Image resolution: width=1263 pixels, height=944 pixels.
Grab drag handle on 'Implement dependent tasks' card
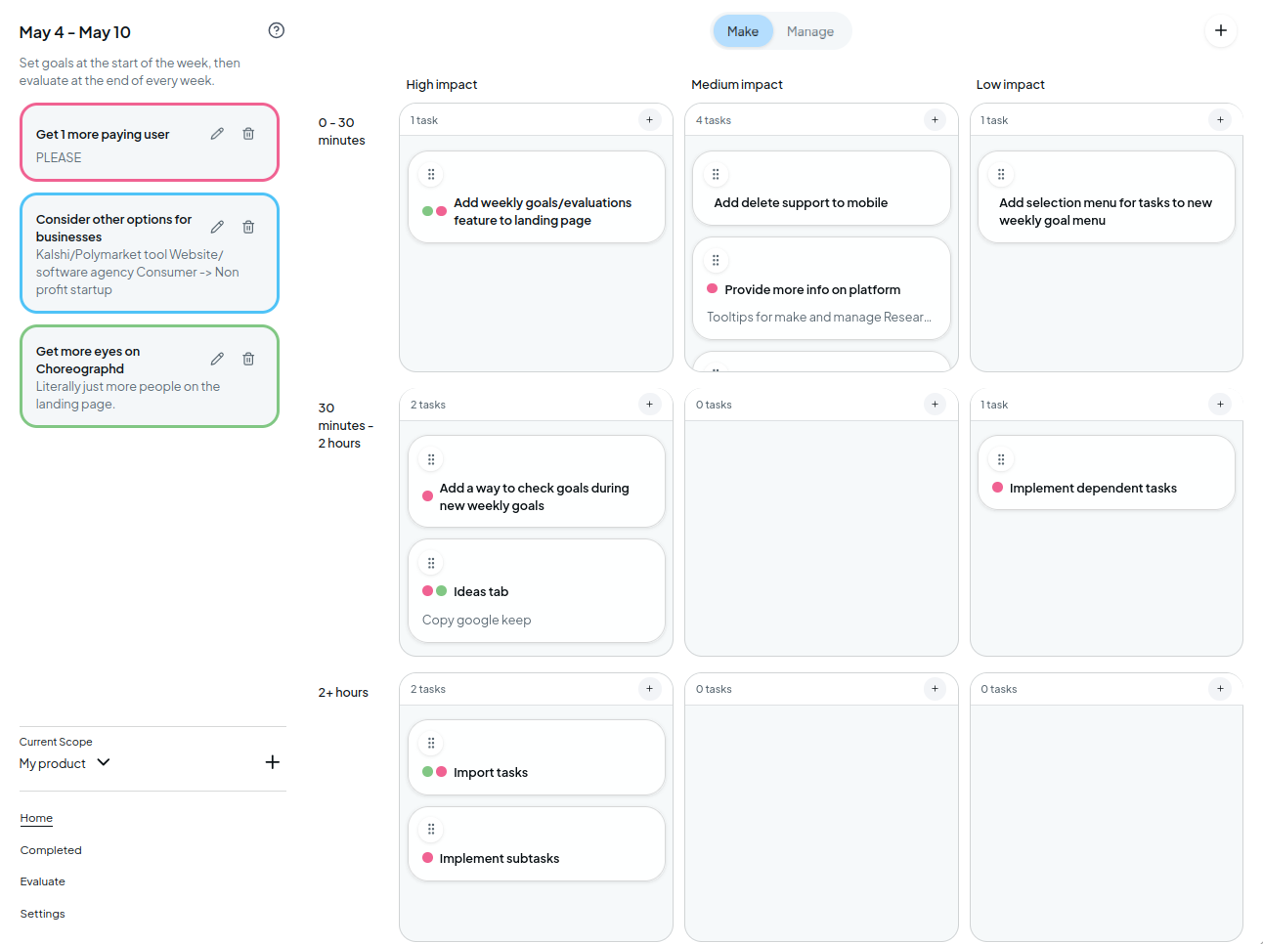pyautogui.click(x=1001, y=459)
